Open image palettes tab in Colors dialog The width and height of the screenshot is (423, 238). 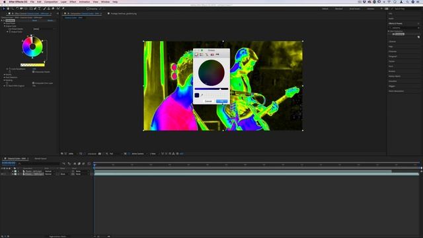[x=212, y=55]
